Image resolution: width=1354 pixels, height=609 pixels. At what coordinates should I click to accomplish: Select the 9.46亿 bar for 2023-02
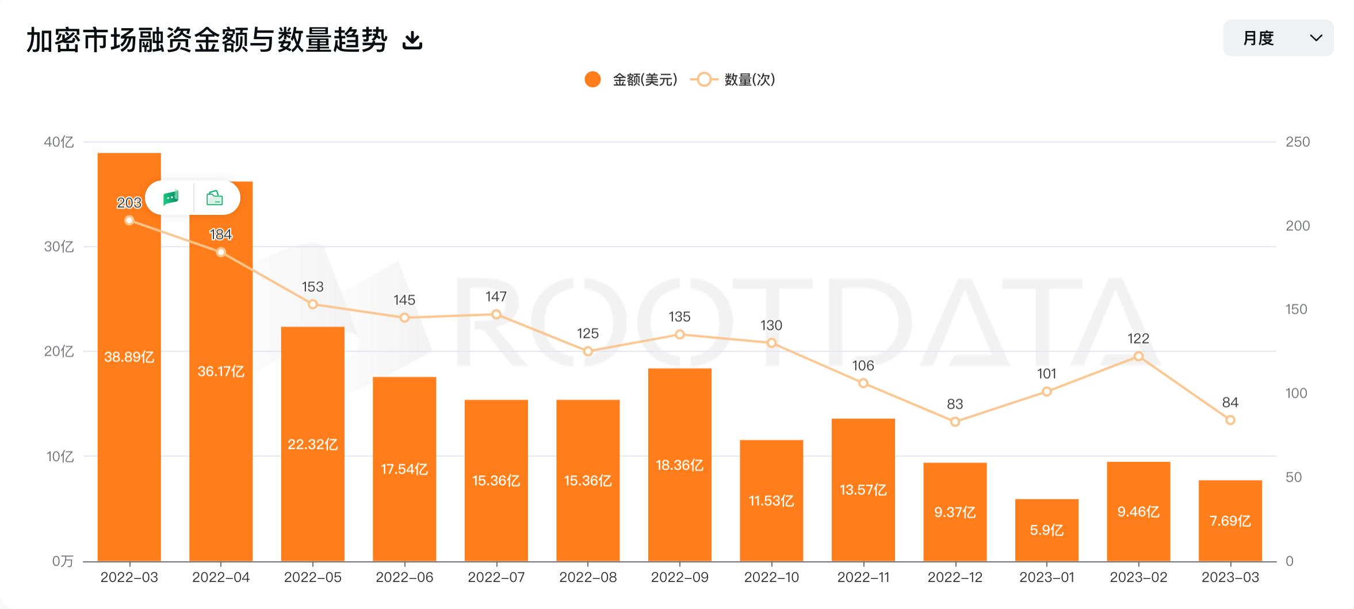pos(1138,511)
